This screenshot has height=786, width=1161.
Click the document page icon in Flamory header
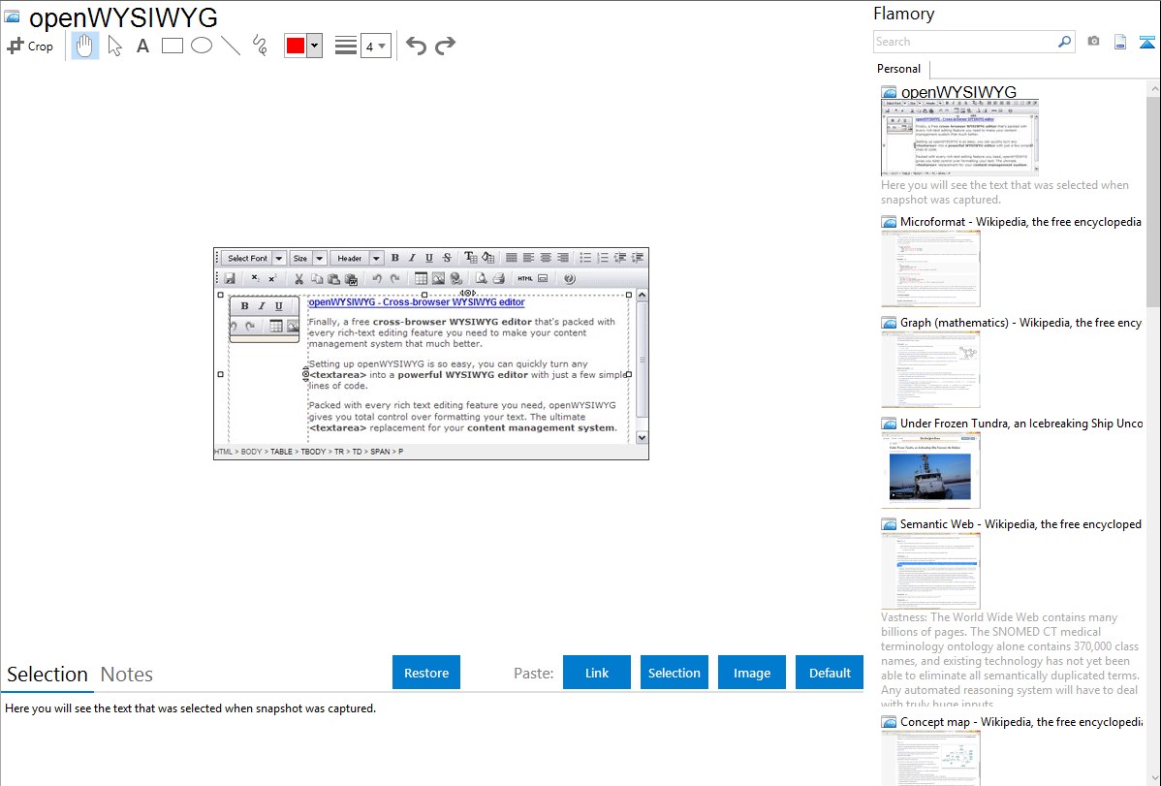coord(1120,42)
